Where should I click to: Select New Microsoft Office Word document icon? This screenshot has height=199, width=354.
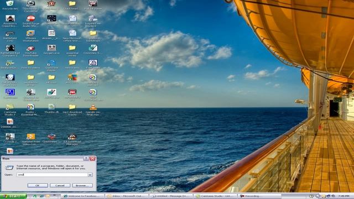72,36
